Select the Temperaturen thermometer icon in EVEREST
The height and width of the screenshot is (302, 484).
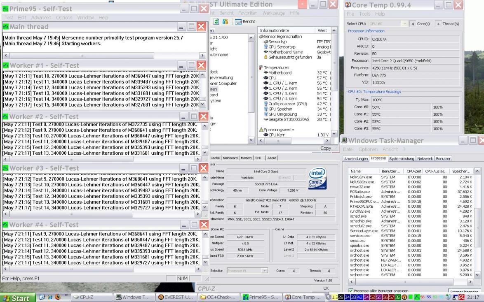point(261,67)
